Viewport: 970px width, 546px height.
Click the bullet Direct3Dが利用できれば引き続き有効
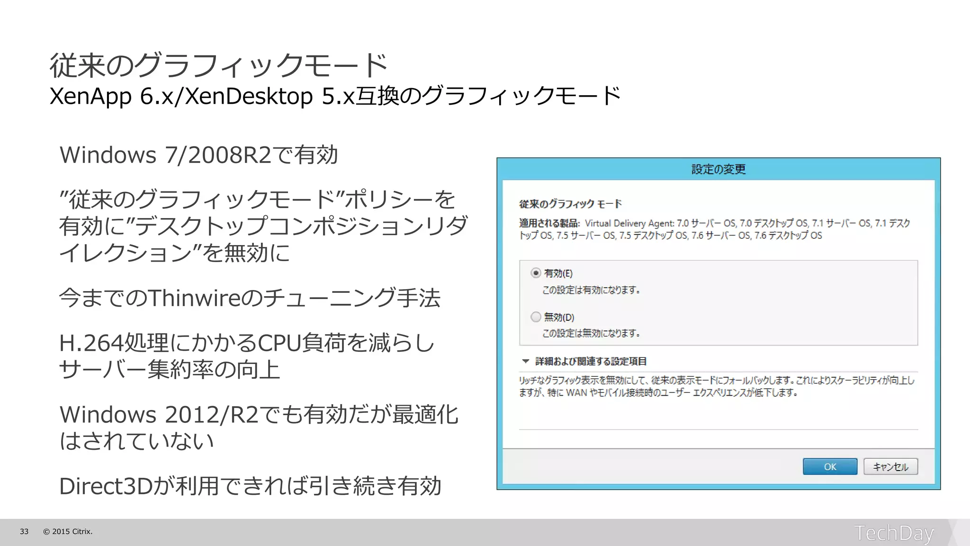[251, 486]
